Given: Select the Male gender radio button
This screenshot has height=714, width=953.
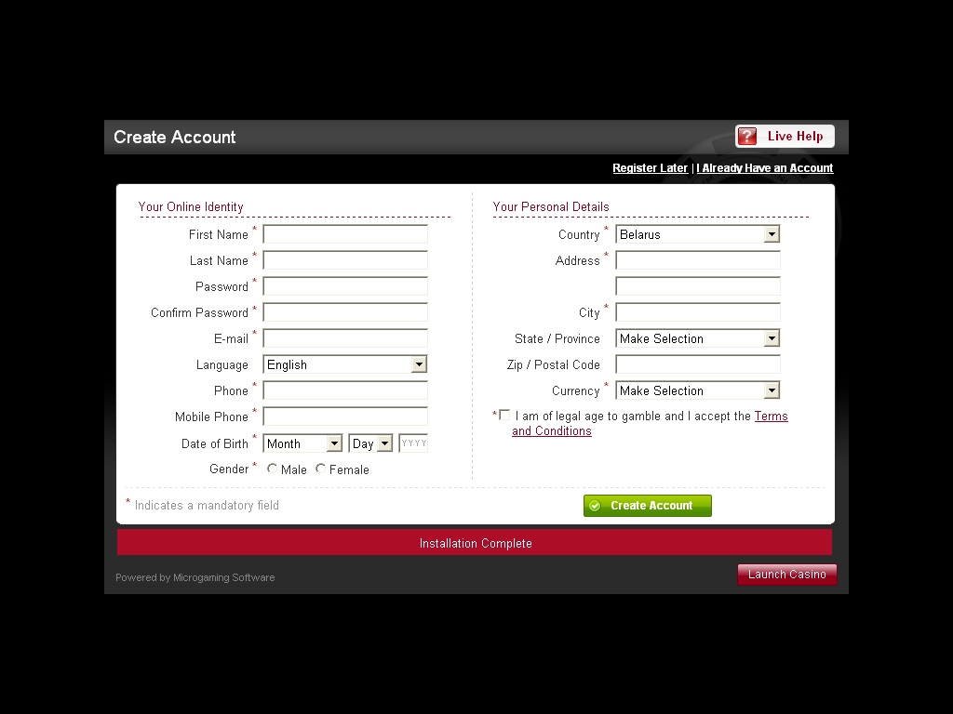Looking at the screenshot, I should 273,469.
